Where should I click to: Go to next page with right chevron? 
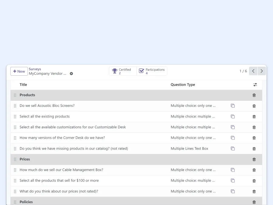[261, 71]
